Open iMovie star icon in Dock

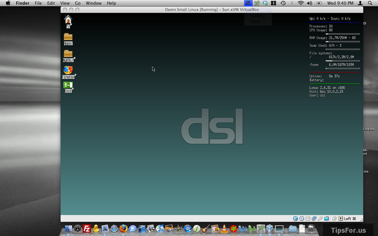pos(178,228)
